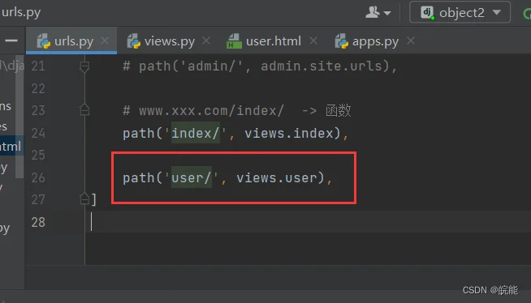Click line number 24 in gutter
Image resolution: width=531 pixels, height=303 pixels.
coord(38,133)
